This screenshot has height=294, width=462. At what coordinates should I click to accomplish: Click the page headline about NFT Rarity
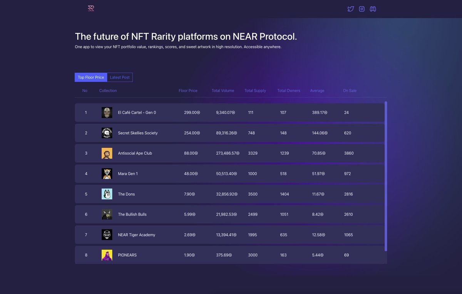tap(186, 37)
